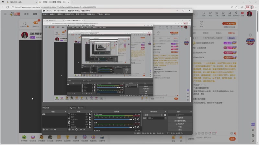This screenshot has width=259, height=145.
Task: Open OBS 工具(T) menu
Action: (100, 14)
